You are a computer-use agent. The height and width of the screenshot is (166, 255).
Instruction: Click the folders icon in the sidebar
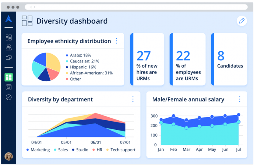[9, 57]
